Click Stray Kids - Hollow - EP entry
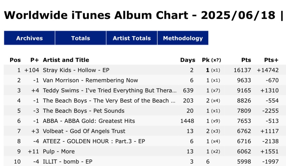Screen dimensions: 286x166 (76, 70)
